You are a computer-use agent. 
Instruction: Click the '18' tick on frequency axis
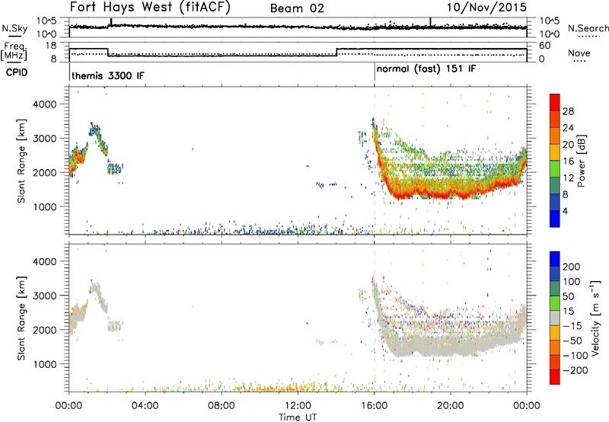point(51,46)
